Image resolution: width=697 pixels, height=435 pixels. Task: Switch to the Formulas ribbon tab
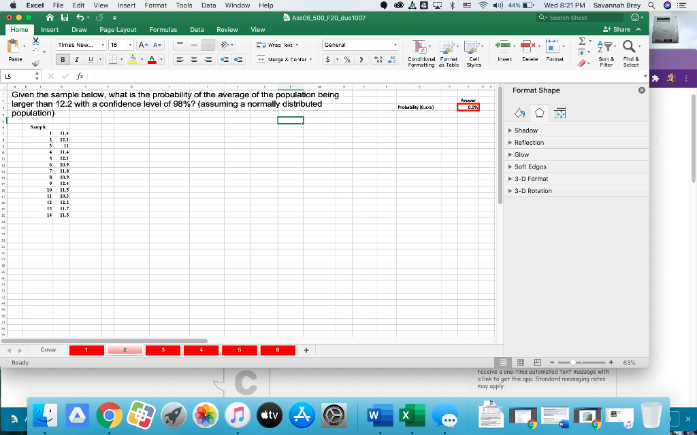[x=163, y=30]
